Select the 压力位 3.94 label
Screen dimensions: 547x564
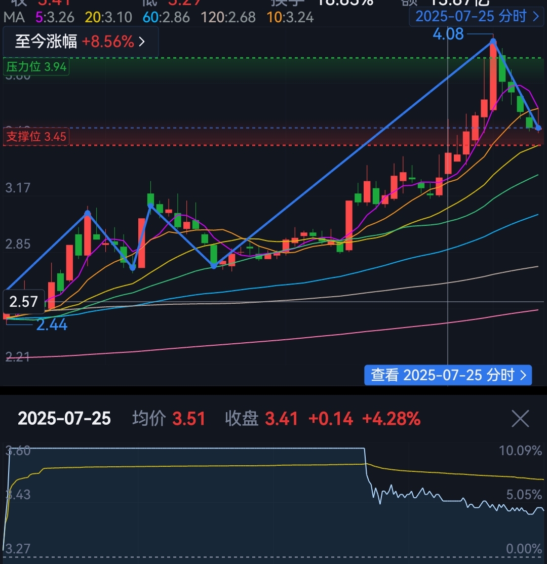(x=36, y=67)
